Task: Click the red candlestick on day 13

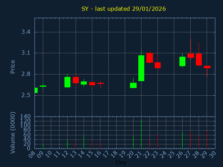Action: coord(76,80)
